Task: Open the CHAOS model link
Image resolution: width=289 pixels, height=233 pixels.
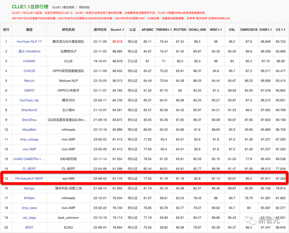Action: (29, 71)
